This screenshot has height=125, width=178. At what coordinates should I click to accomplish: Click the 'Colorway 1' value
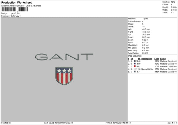point(16,16)
